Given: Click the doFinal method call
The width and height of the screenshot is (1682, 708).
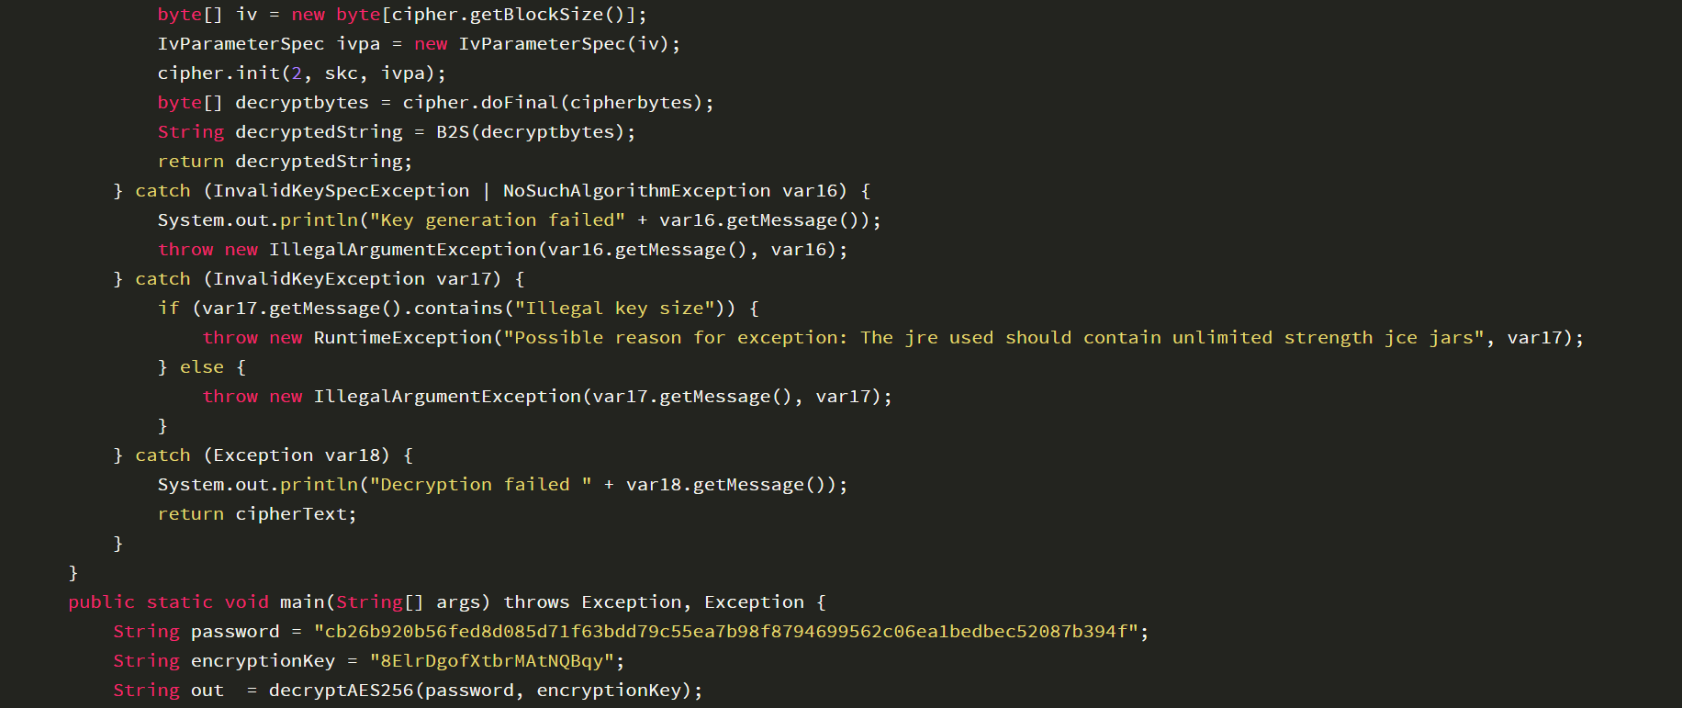Looking at the screenshot, I should [x=519, y=103].
